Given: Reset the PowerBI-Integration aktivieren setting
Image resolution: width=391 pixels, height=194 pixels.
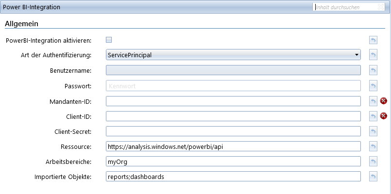Looking at the screenshot, I should 373,40.
